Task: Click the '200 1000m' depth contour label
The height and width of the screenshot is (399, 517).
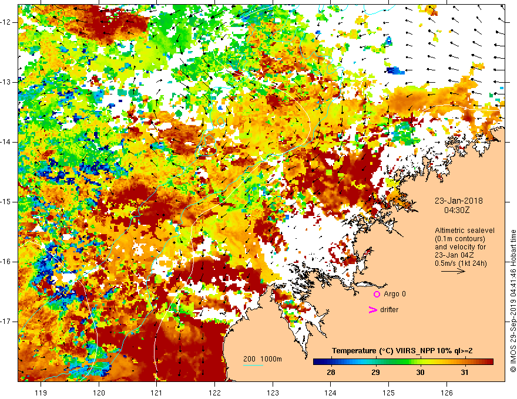Action: (x=263, y=359)
